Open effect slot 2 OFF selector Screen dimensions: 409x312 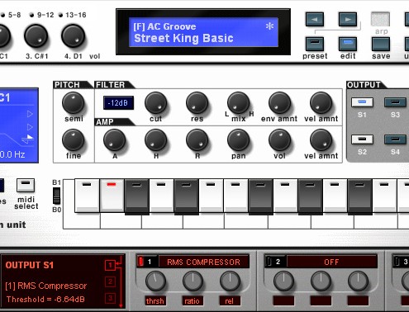point(331,262)
